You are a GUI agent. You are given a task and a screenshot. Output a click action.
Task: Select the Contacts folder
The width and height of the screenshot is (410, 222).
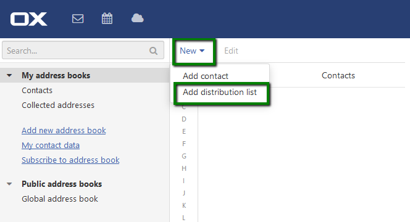point(37,91)
